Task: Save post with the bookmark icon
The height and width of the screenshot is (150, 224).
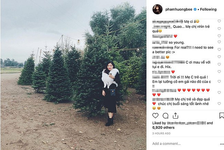Action: pyautogui.click(x=222, y=115)
